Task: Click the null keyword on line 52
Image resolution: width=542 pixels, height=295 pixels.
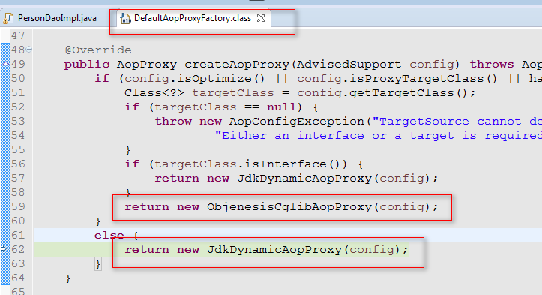Action: [281, 107]
